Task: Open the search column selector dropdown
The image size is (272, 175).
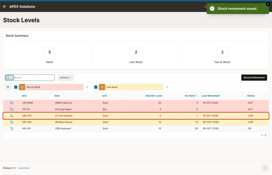Action: click(x=9, y=78)
